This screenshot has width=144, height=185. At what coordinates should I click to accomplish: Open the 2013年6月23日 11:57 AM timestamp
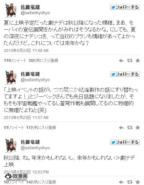26,118
